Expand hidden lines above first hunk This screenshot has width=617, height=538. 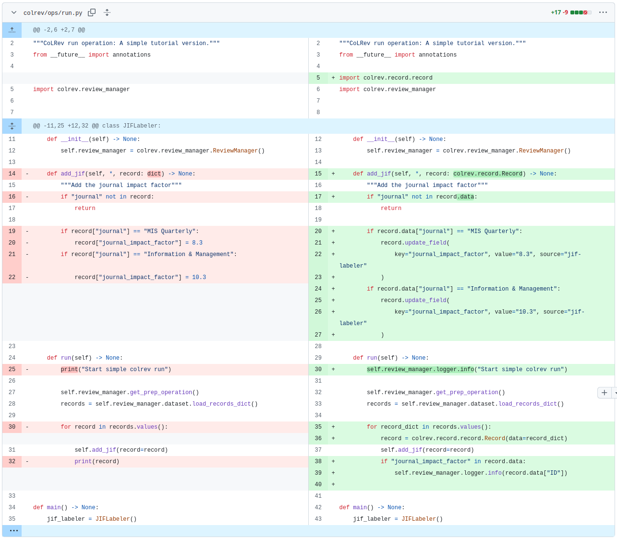click(x=12, y=30)
